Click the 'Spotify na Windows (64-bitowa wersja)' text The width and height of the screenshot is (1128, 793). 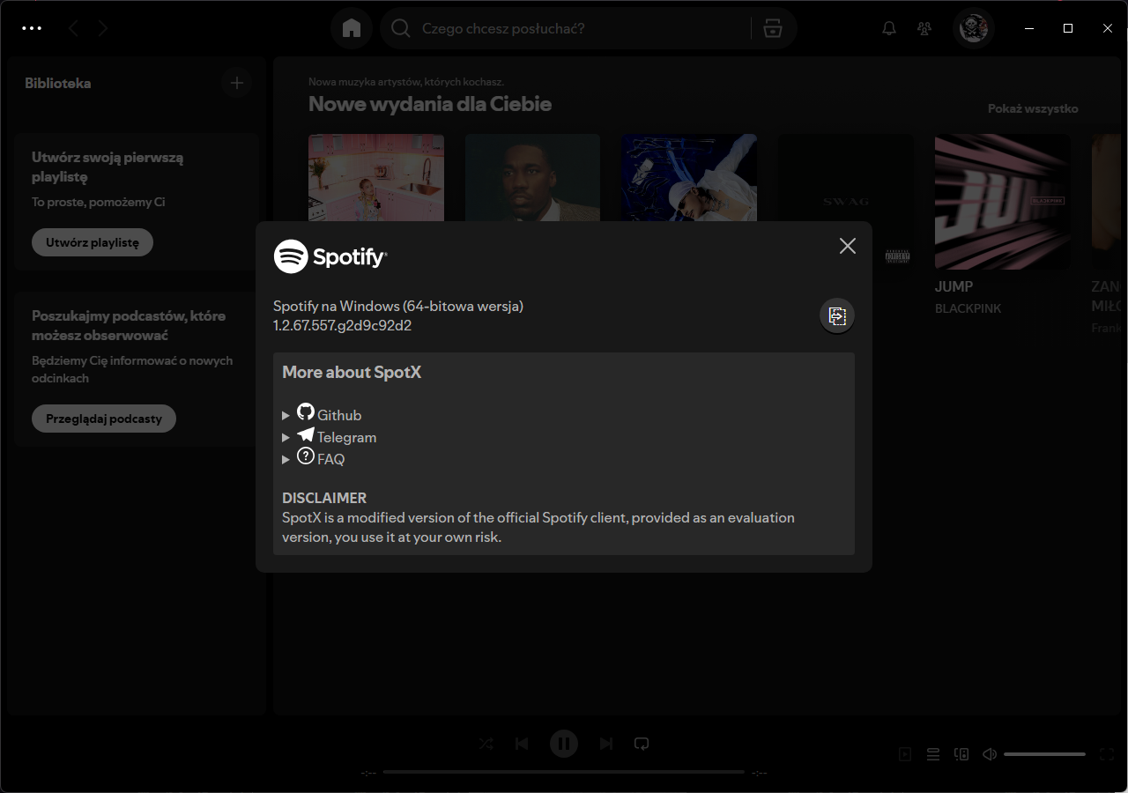coord(398,306)
